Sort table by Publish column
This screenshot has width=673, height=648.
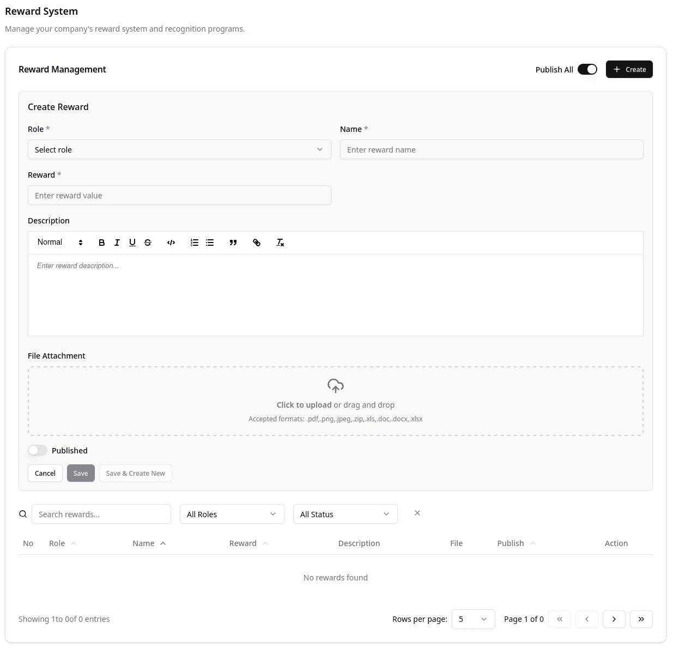[x=517, y=543]
